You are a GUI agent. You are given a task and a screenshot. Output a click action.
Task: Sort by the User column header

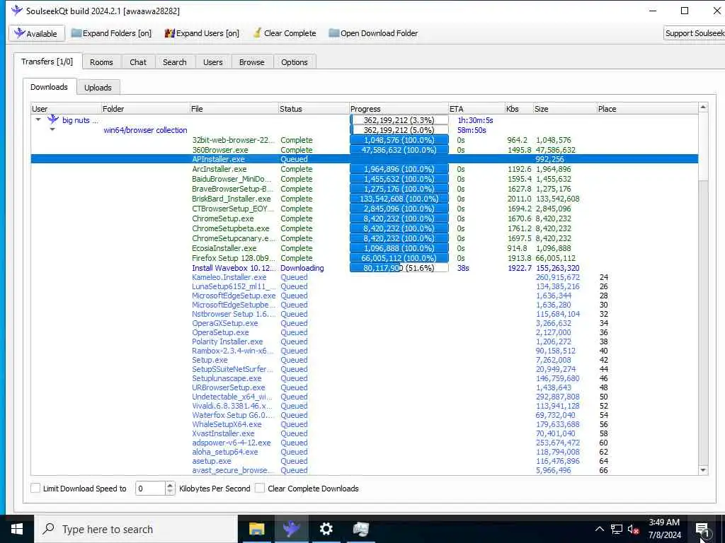click(66, 109)
